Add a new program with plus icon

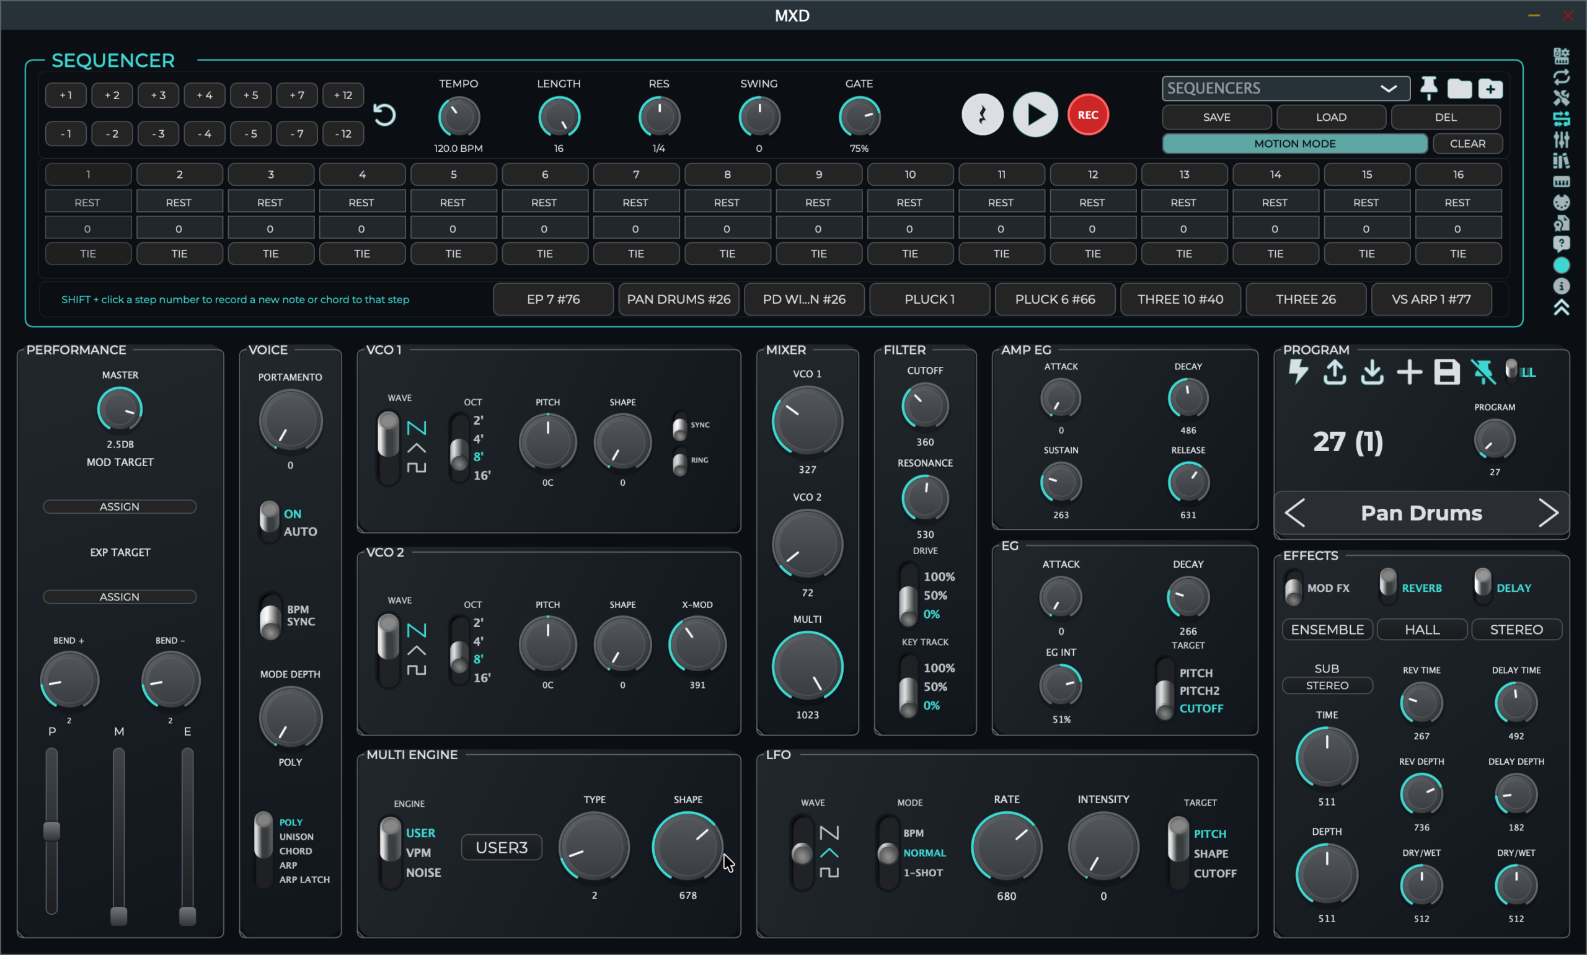coord(1409,372)
